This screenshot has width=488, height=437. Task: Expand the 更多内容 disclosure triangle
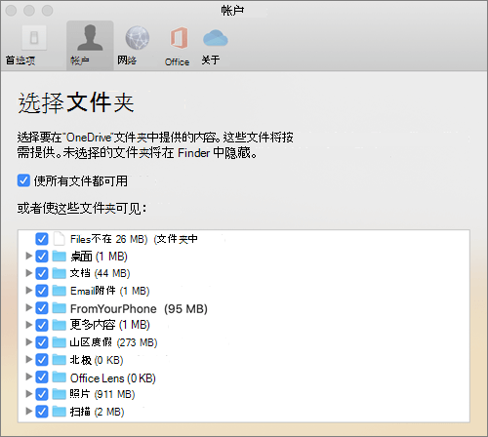[x=28, y=325]
